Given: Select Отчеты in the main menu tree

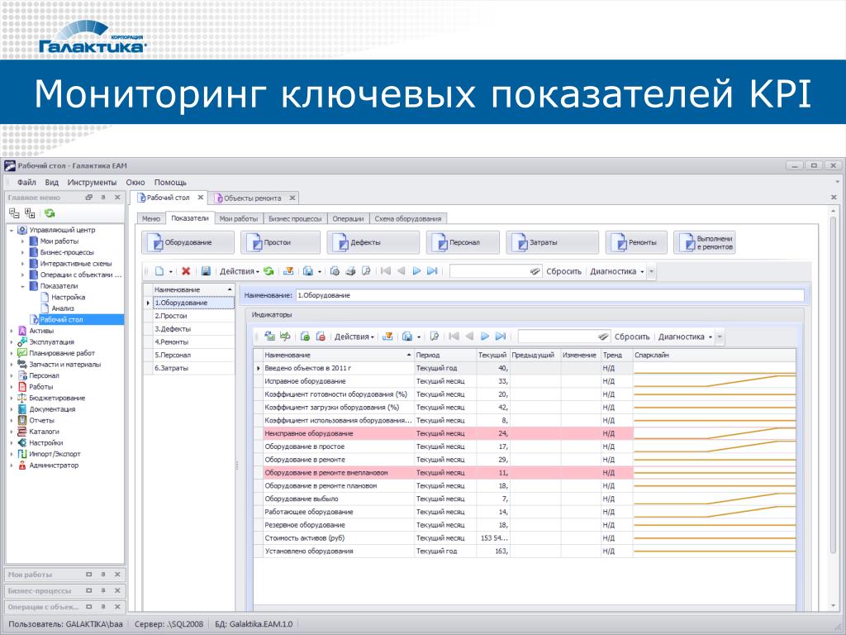Looking at the screenshot, I should click(41, 420).
